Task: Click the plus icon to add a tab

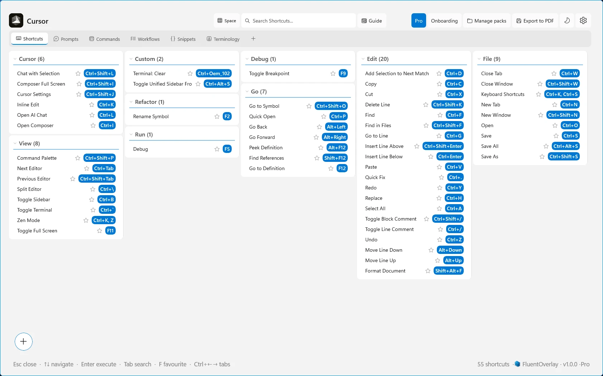Action: [254, 38]
